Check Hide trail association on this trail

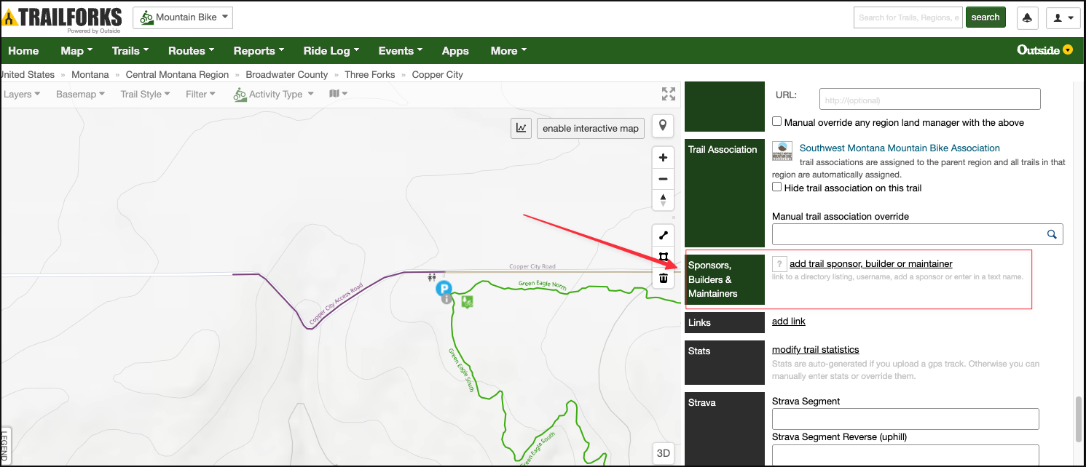777,188
